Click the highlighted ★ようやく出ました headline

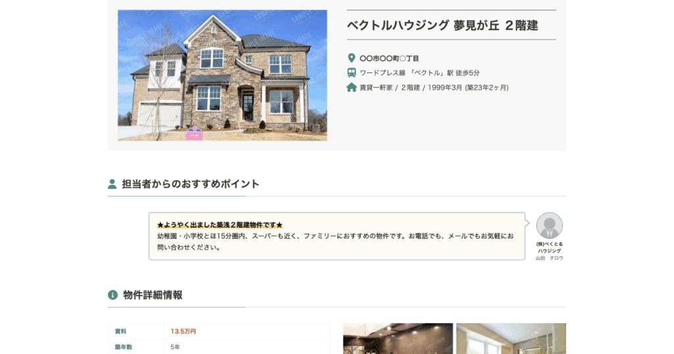[220, 224]
